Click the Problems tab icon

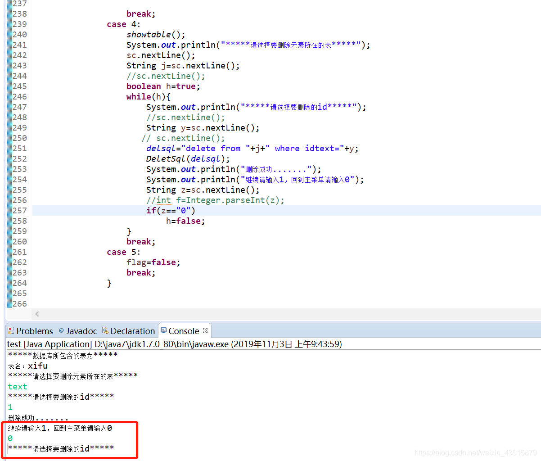(11, 331)
